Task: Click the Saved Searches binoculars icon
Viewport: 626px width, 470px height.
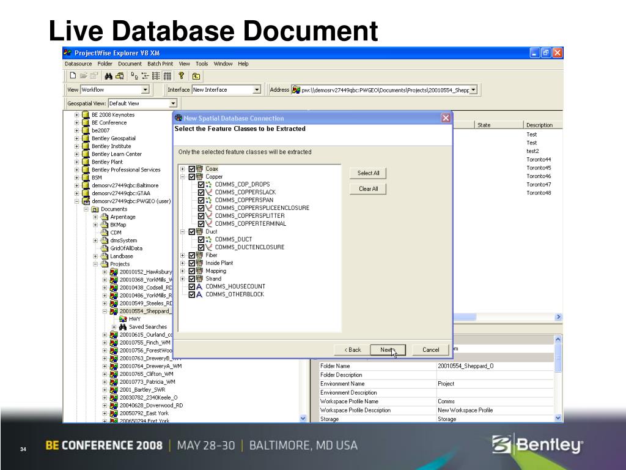Action: [123, 327]
